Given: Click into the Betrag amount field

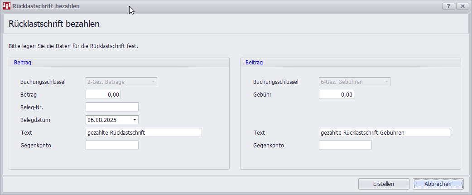Looking at the screenshot, I should 103,94.
